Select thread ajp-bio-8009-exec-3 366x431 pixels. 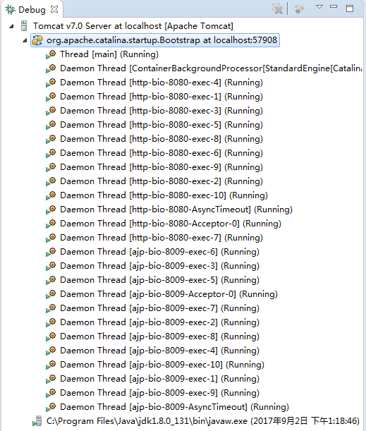[x=159, y=266]
